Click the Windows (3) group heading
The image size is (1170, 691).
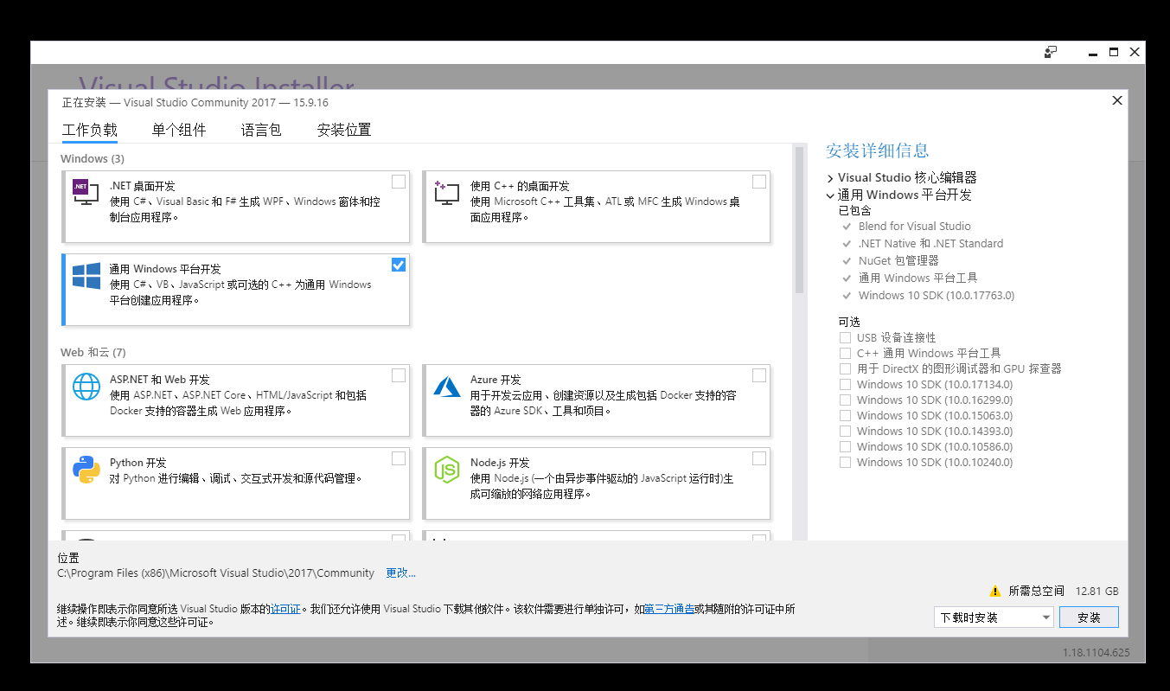coord(93,159)
